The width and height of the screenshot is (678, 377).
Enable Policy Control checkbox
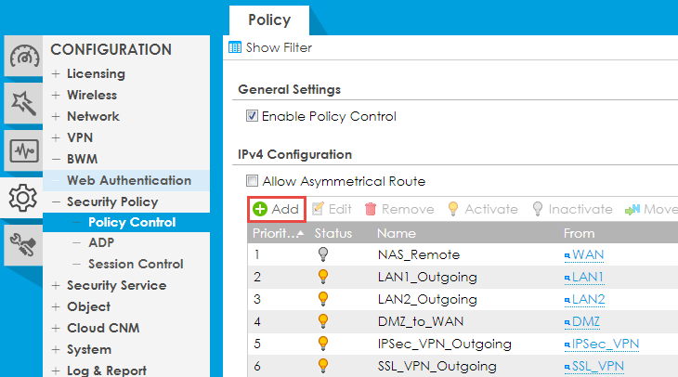coord(251,117)
